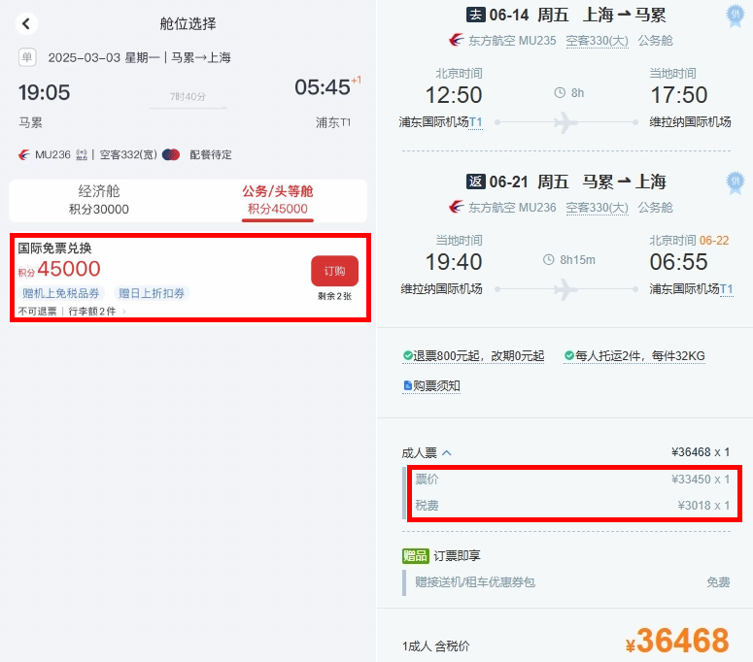The width and height of the screenshot is (753, 662).
Task: Click award ribbon badge on outbound flight
Action: click(735, 16)
